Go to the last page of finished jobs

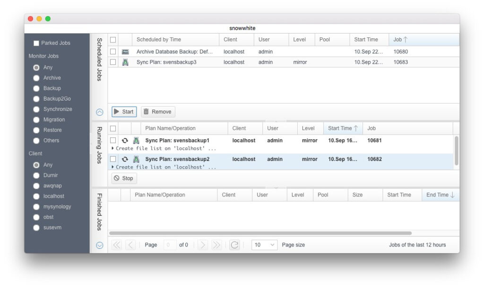coord(216,245)
